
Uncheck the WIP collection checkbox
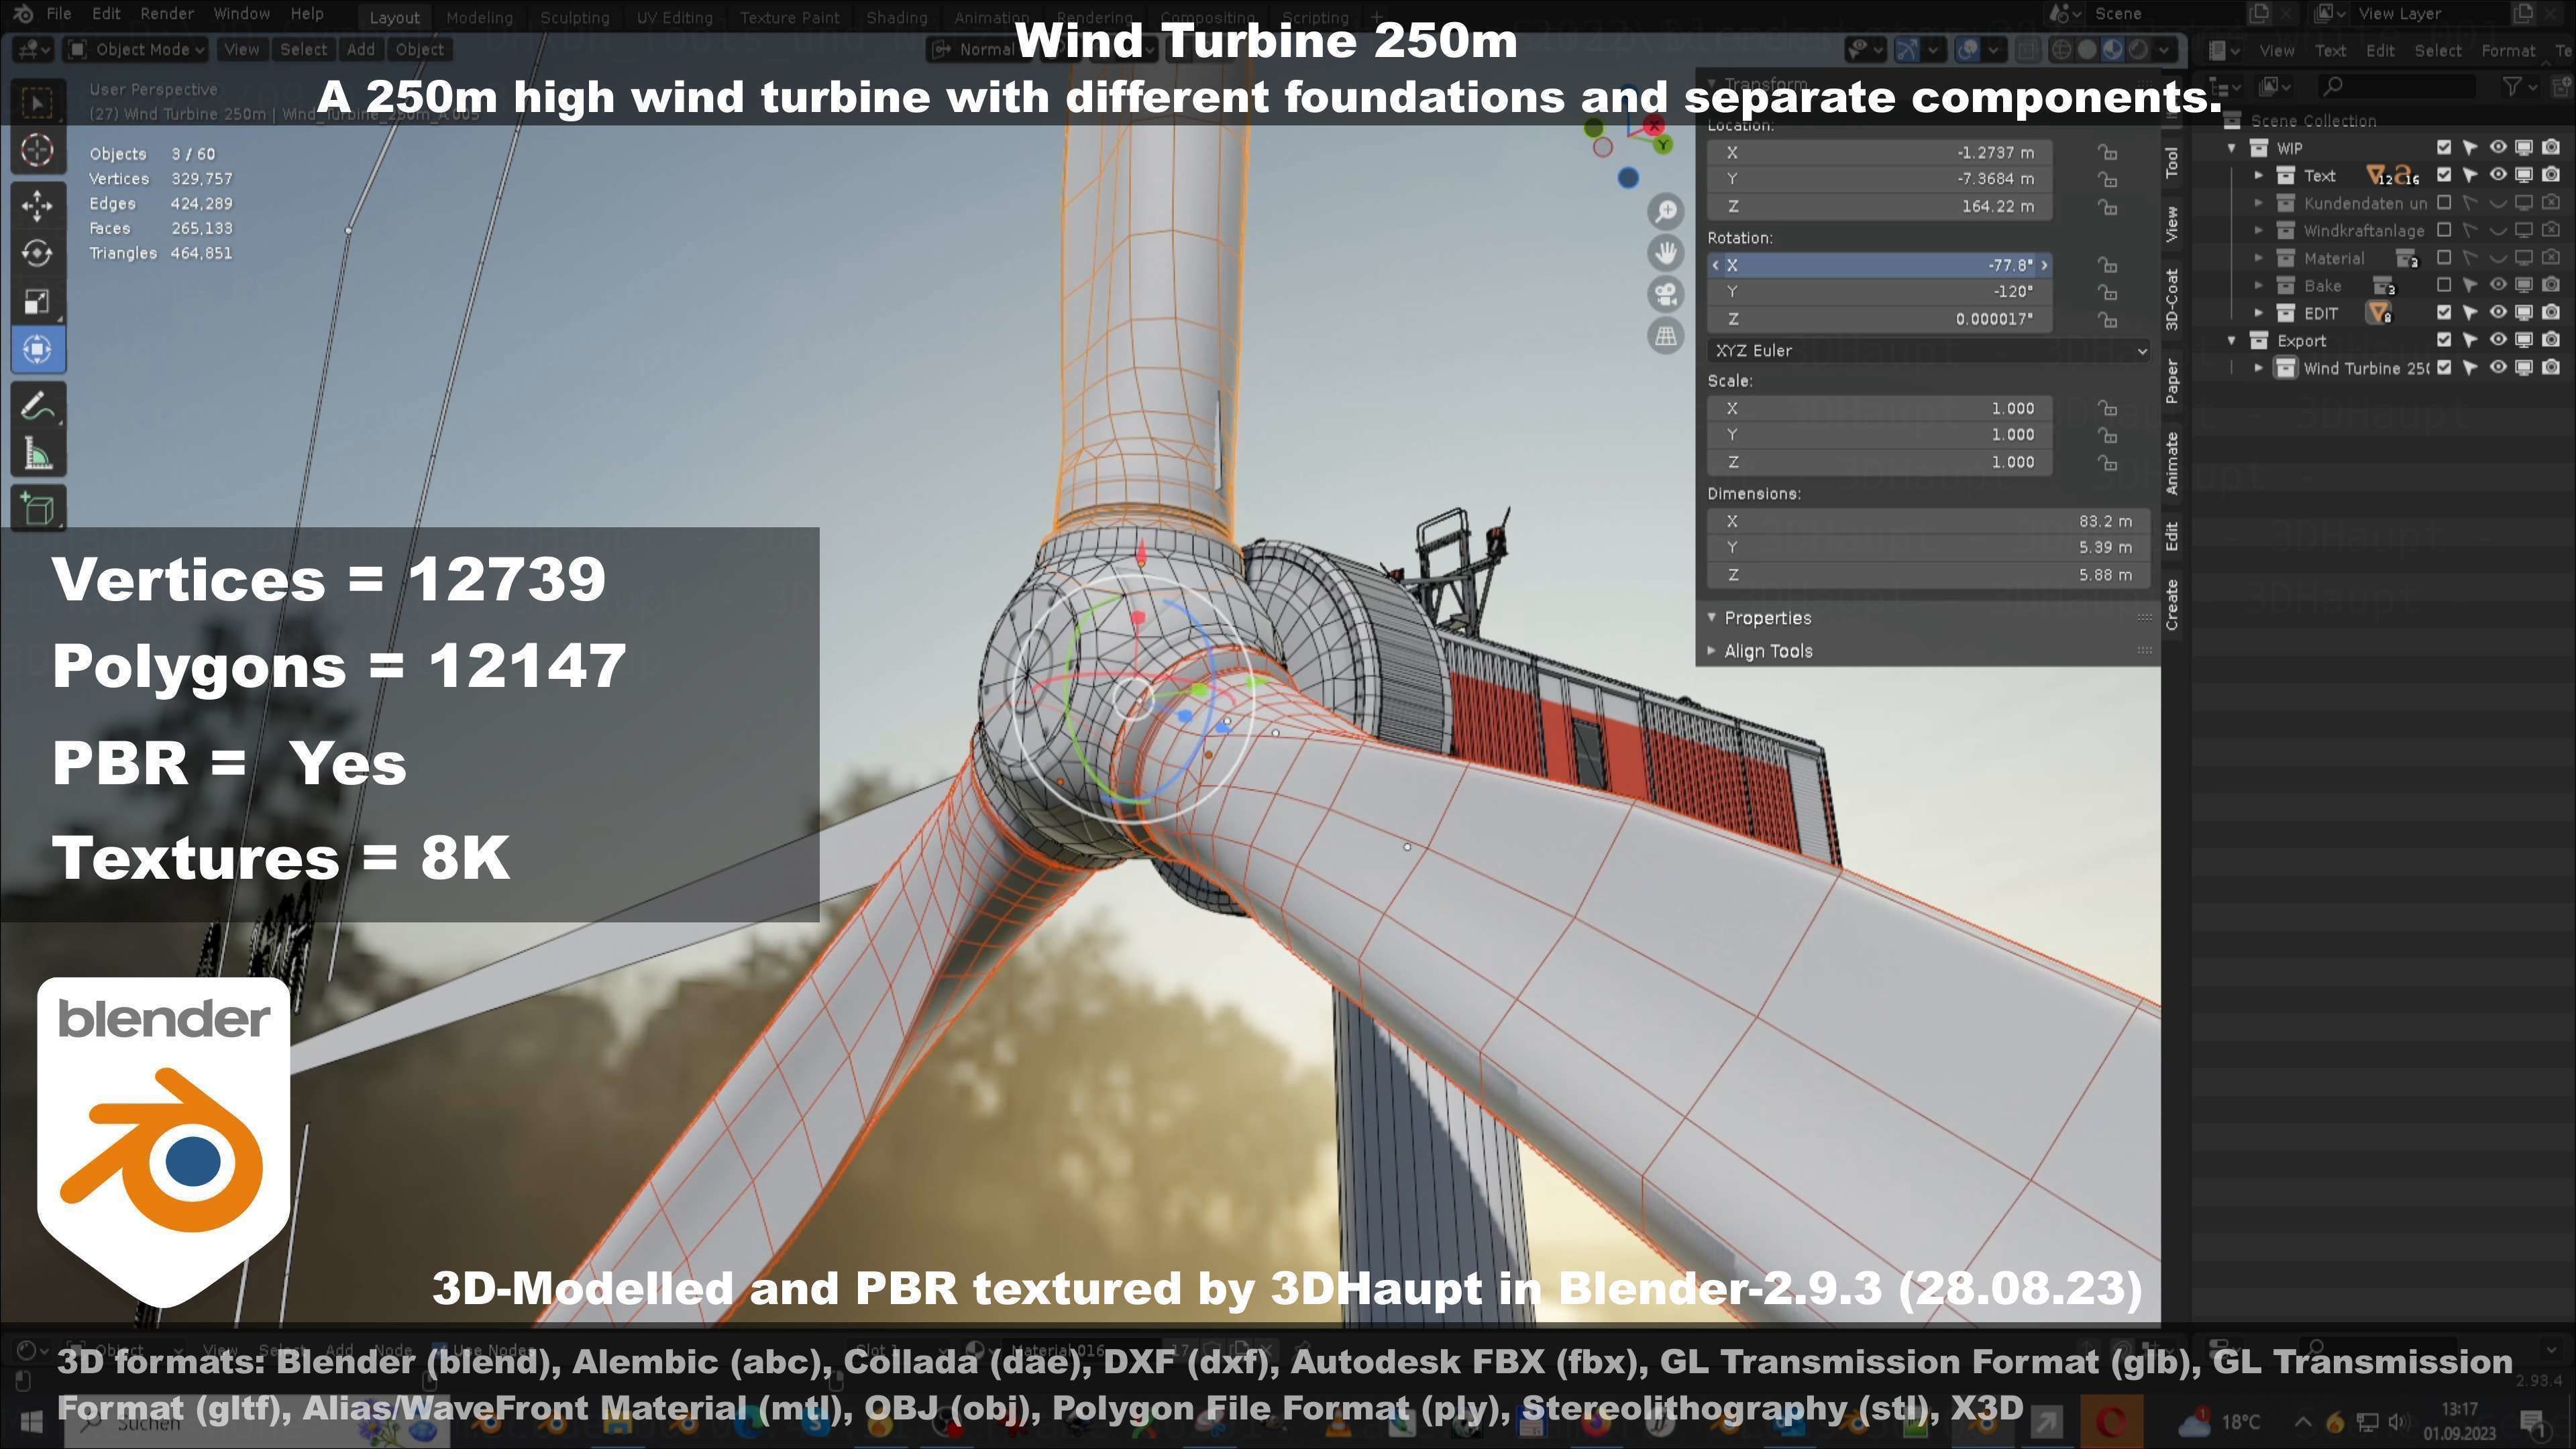pyautogui.click(x=2444, y=147)
